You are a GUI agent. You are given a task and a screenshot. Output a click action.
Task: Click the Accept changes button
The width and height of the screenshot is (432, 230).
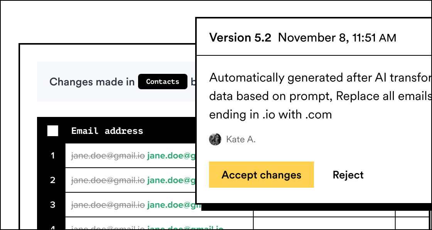point(261,175)
